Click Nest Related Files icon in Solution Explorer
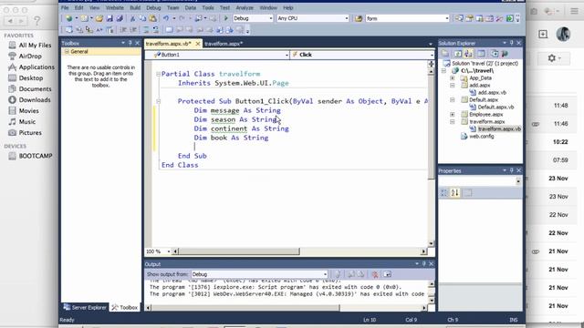 [x=468, y=54]
